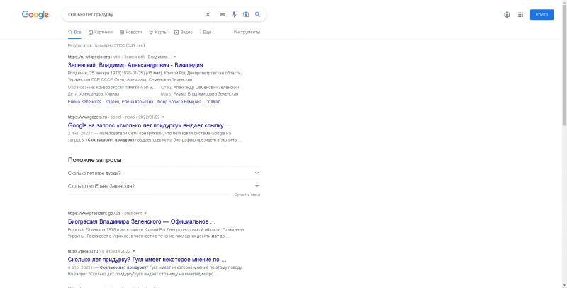Open sitelink Кравец, Елена Юрьевна

point(129,102)
